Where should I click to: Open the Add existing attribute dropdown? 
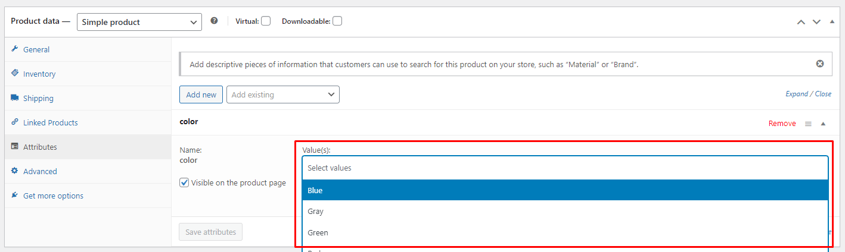coord(282,94)
